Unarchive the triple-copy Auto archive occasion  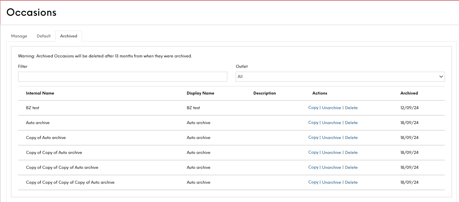[x=331, y=167]
